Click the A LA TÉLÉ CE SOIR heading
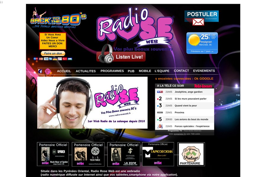The image size is (266, 177). (x=171, y=86)
